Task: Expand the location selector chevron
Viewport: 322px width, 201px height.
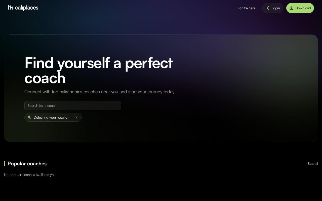Action: (76, 117)
